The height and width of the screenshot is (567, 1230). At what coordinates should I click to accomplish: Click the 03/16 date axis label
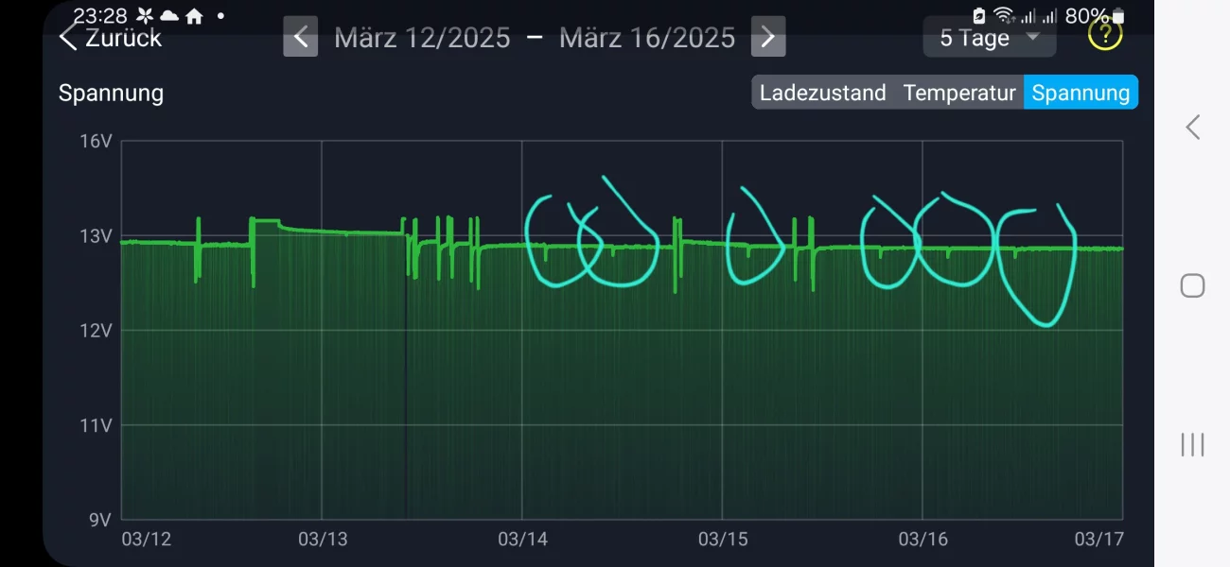pos(923,539)
